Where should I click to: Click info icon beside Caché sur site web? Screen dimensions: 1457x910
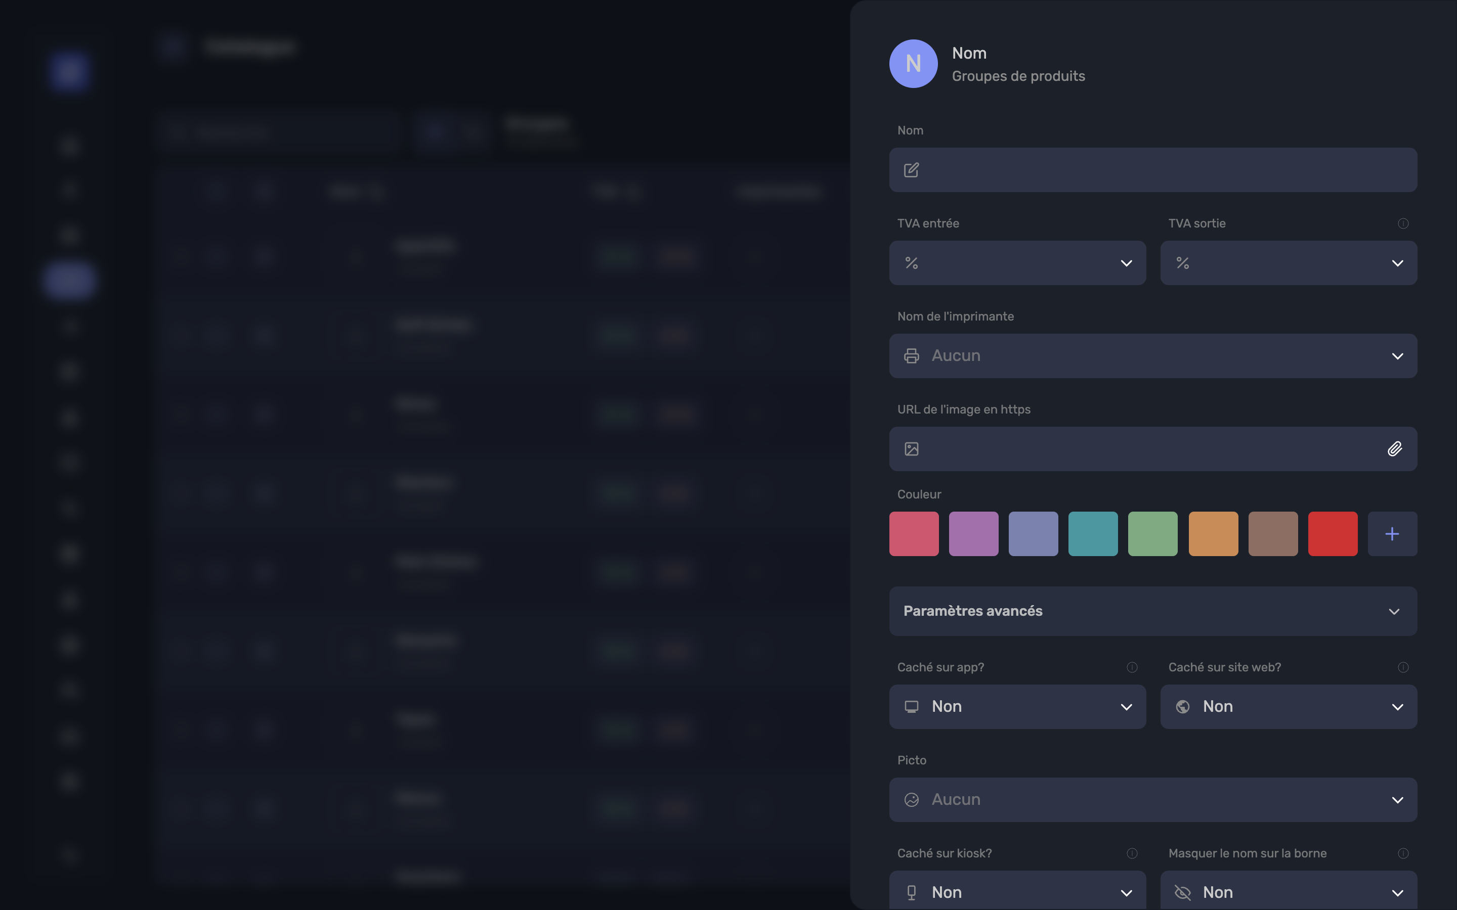[1403, 667]
